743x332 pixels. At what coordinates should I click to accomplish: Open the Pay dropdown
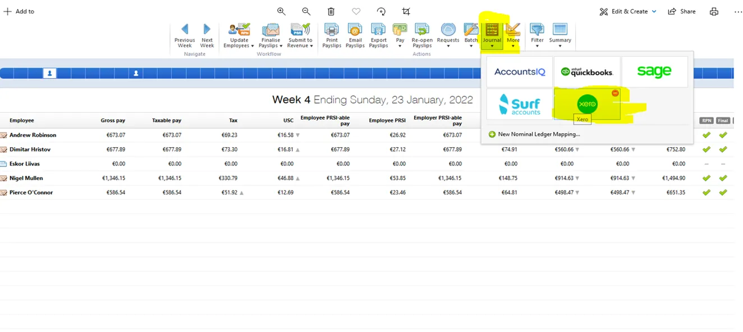(400, 35)
